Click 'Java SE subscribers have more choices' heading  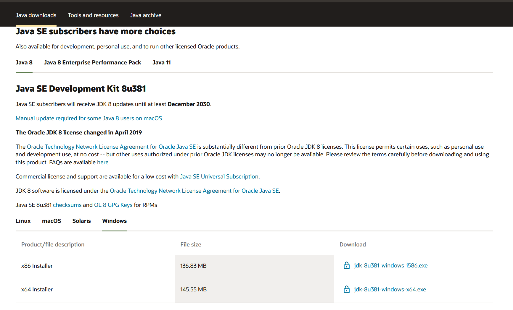[x=96, y=31]
